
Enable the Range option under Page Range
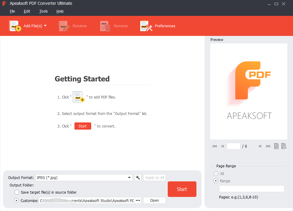[x=216, y=181]
